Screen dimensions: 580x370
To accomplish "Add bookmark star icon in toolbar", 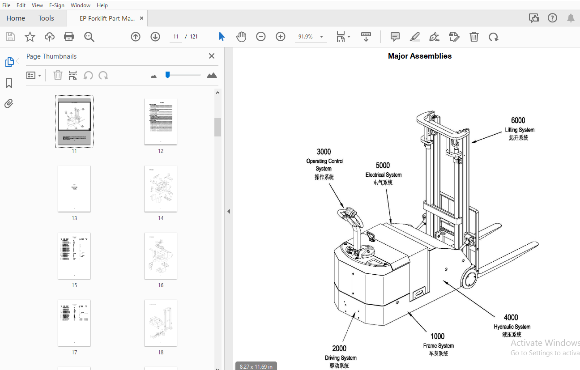I will [x=30, y=37].
